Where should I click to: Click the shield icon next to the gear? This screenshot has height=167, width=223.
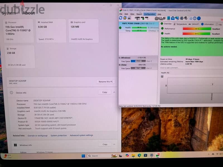point(186,18)
